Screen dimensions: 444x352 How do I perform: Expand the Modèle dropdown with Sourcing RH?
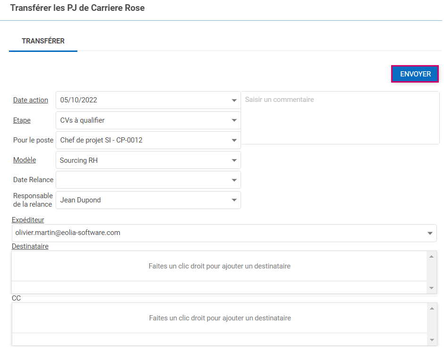(234, 160)
